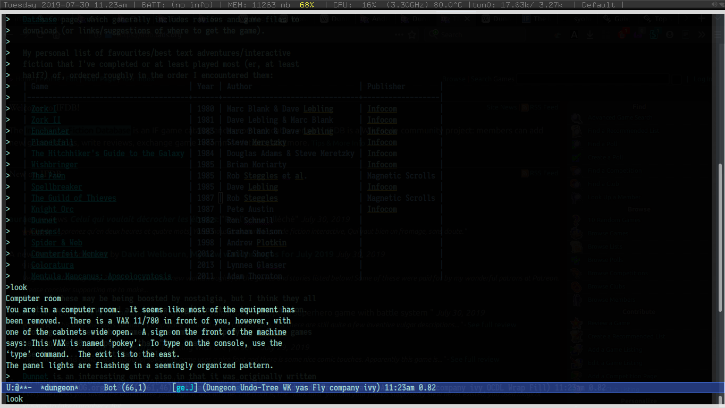The image size is (725, 408).
Task: Open the Dunnet link in the table
Action: (x=44, y=220)
